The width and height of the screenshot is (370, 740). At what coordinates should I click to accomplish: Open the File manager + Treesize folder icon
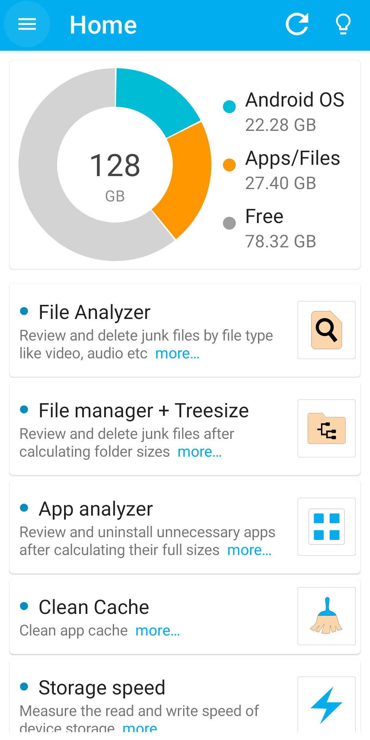click(326, 429)
